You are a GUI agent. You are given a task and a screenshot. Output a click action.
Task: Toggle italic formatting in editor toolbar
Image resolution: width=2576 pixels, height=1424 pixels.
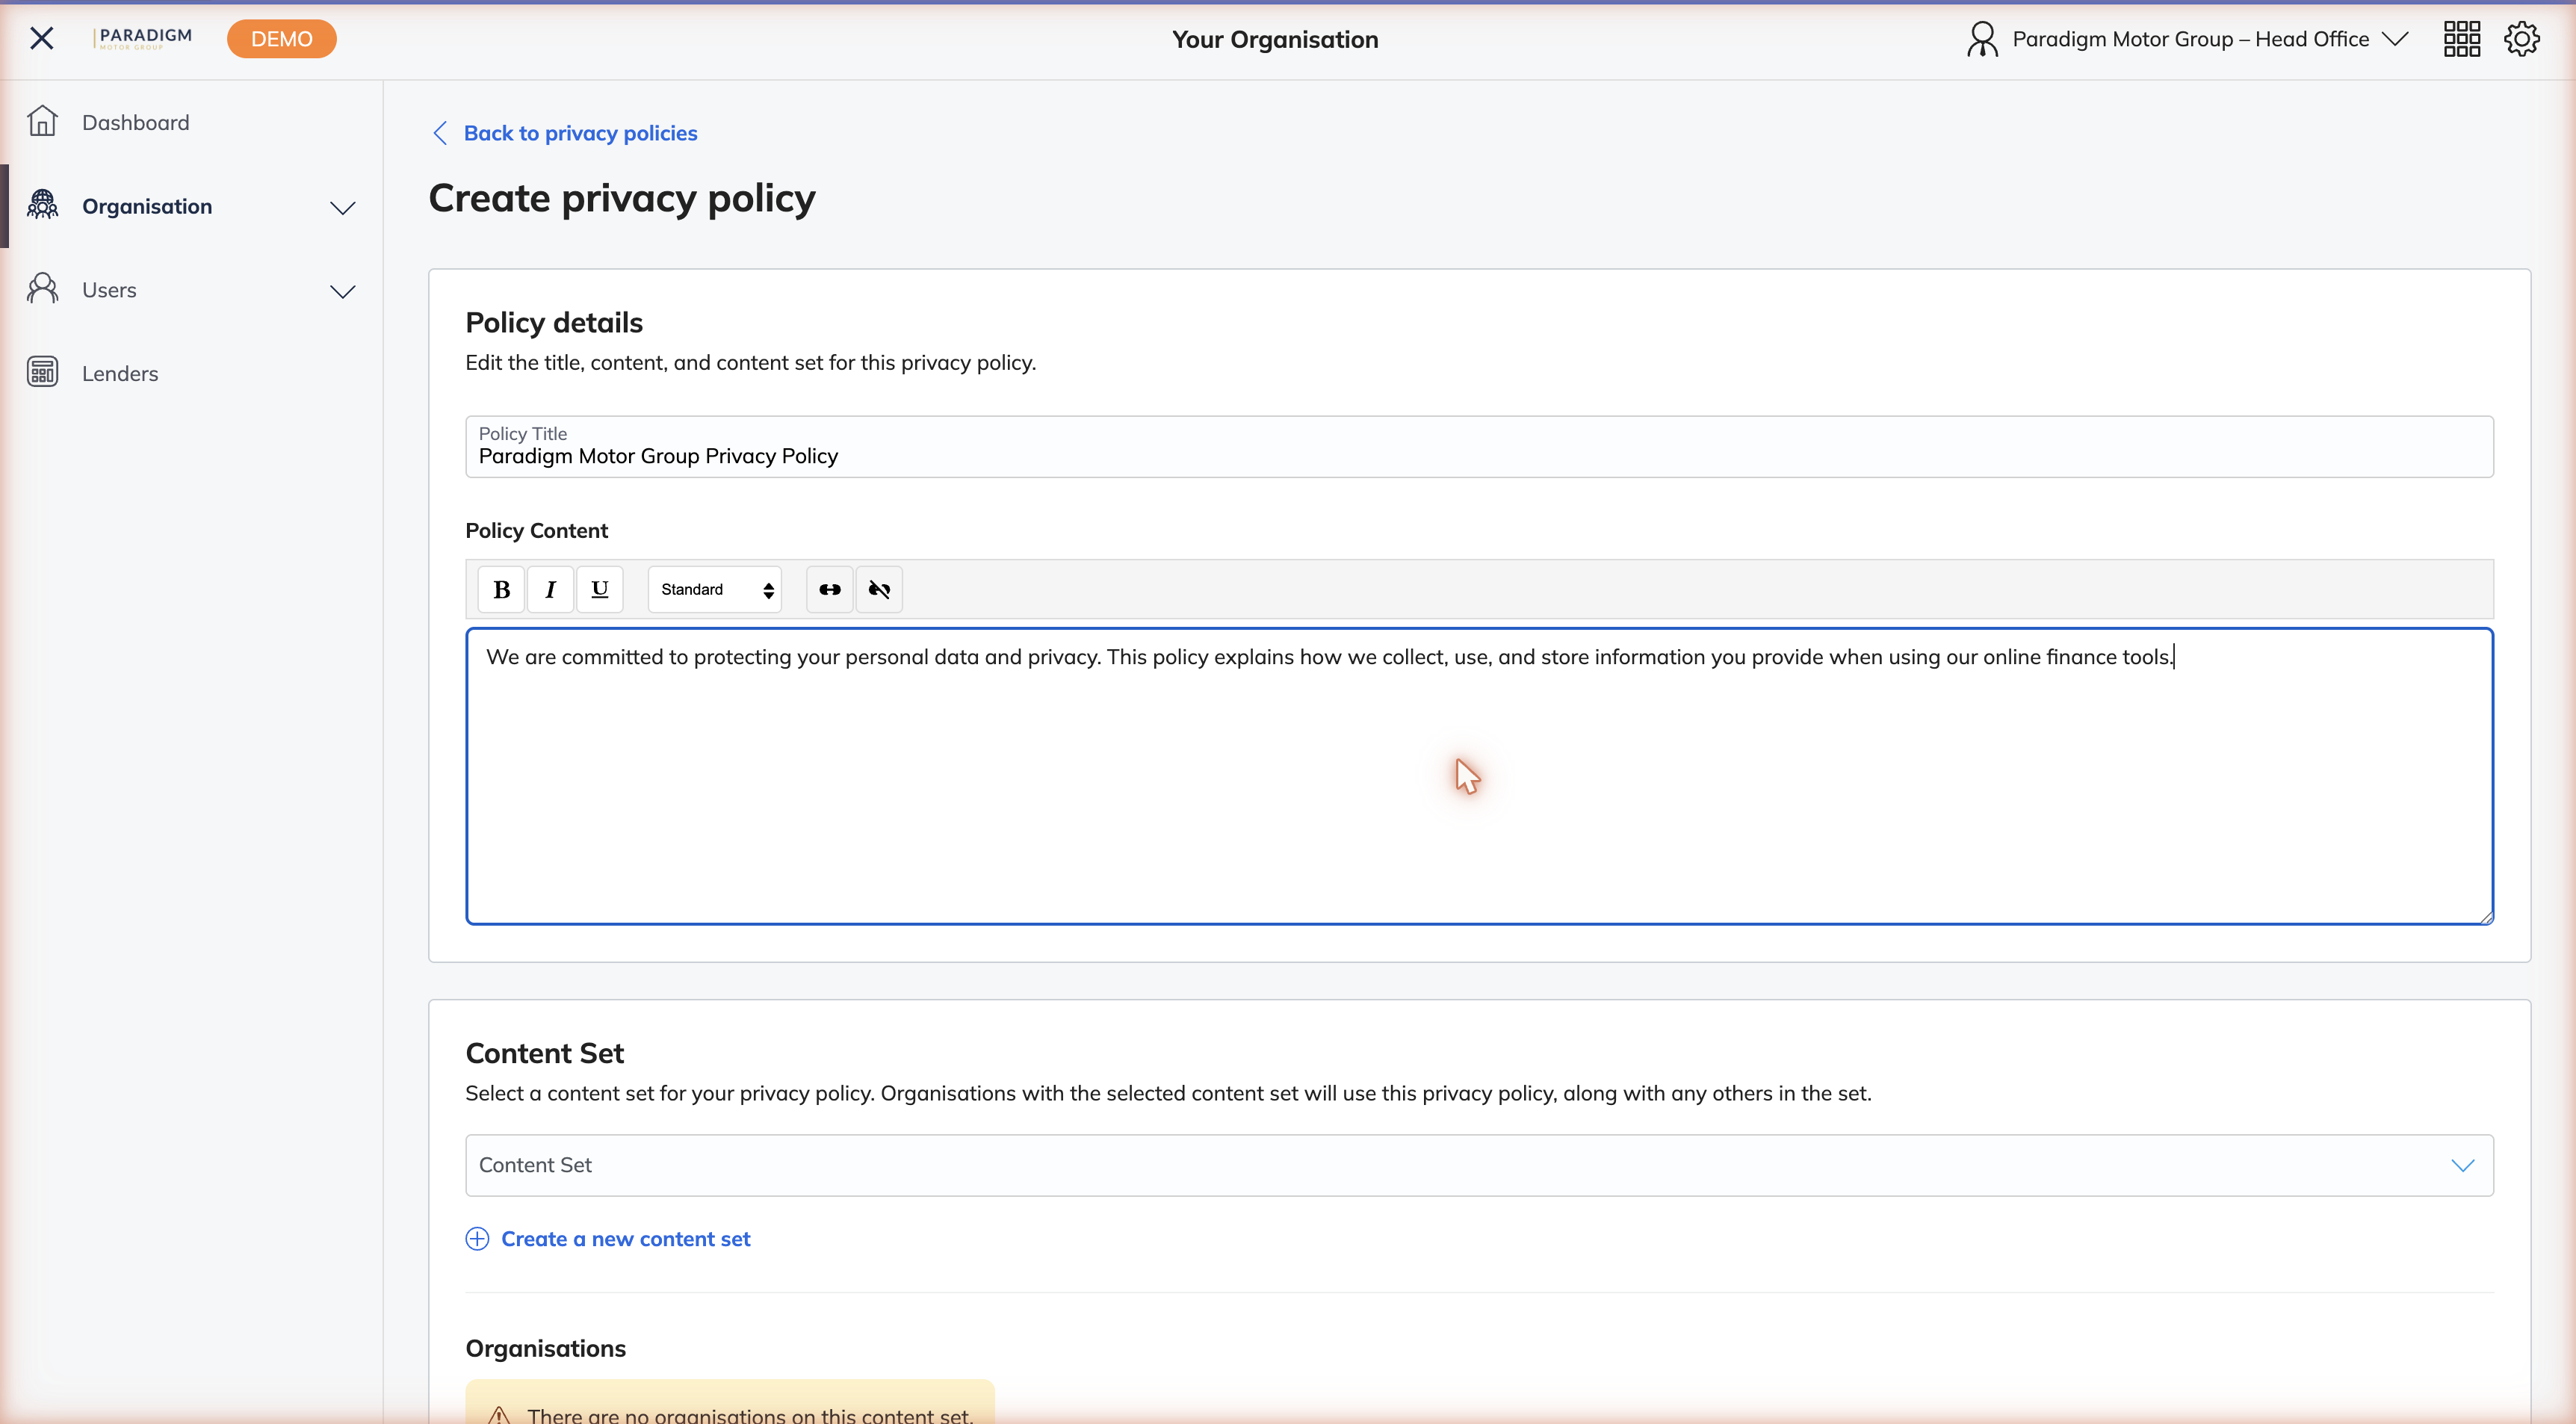[550, 589]
